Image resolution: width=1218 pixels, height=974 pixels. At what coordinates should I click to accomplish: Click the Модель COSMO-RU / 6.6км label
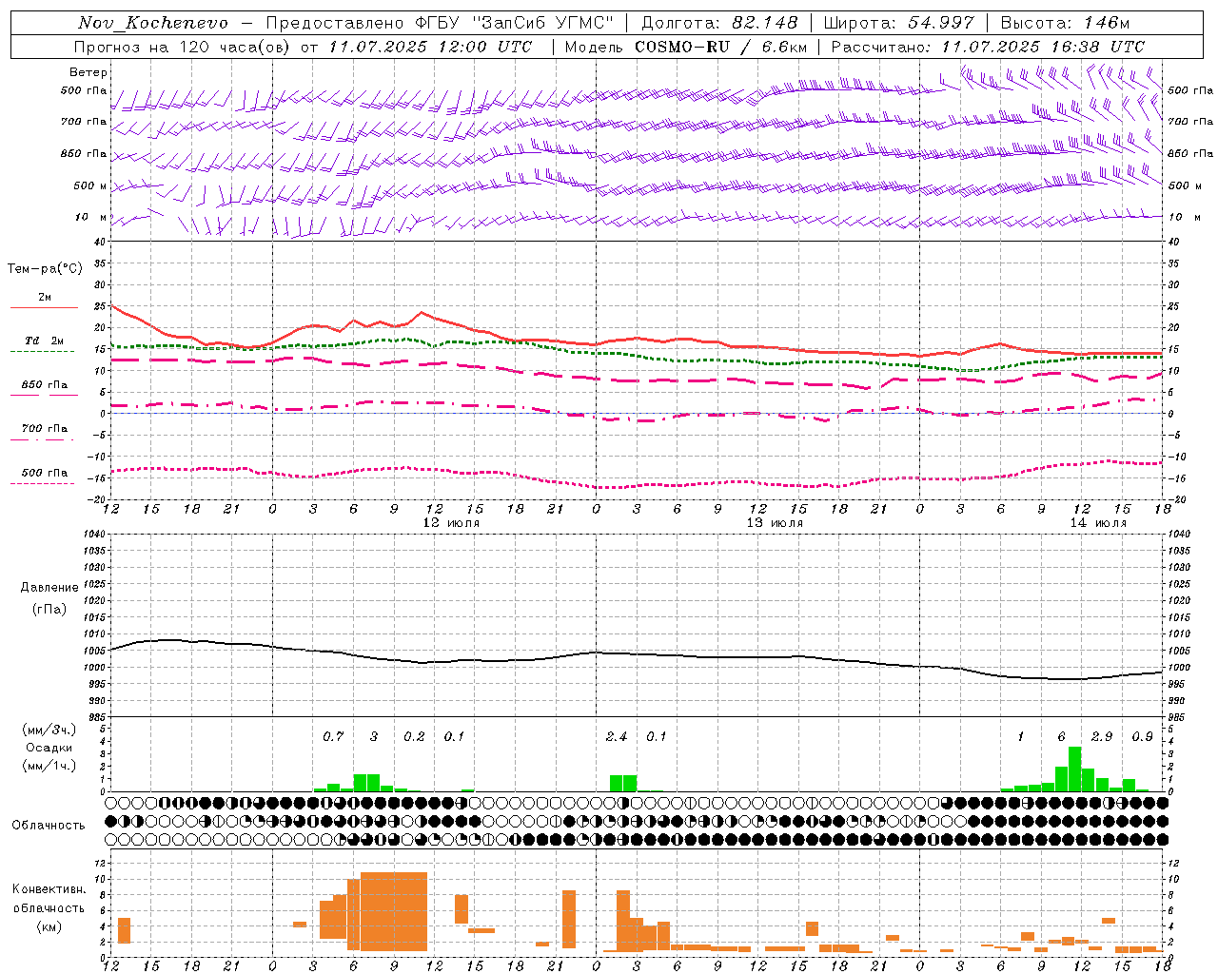[686, 47]
